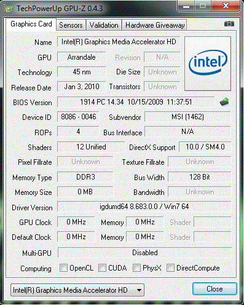Click the Memory field beside GPU Clock
244x305 pixels.
(145, 222)
